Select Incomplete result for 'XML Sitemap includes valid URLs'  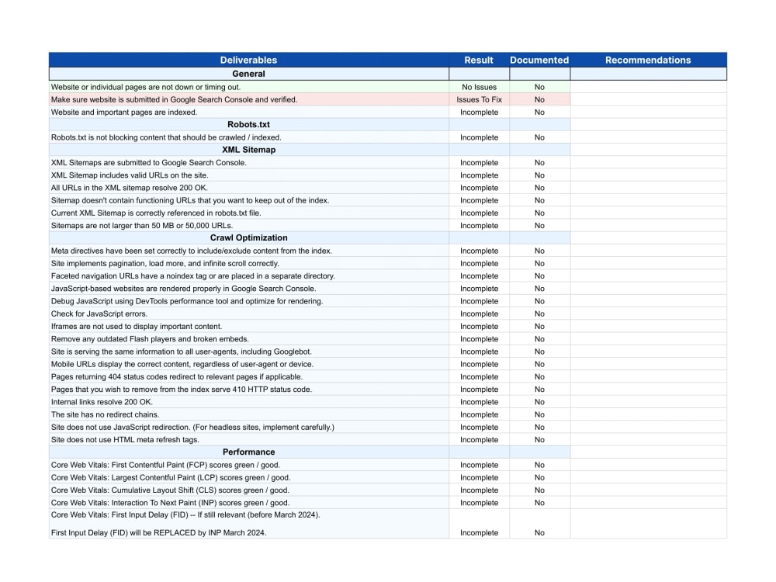tap(479, 175)
